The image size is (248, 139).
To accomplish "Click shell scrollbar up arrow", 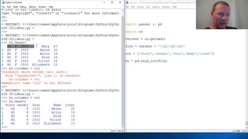I will pyautogui.click(x=123, y=10).
